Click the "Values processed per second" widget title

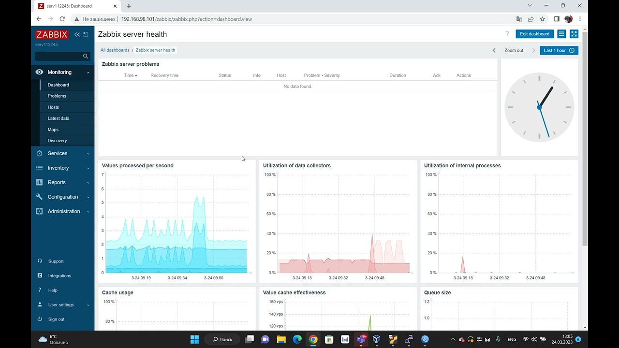click(138, 165)
